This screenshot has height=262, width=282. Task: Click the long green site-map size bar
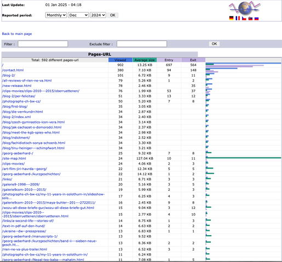click(x=244, y=158)
